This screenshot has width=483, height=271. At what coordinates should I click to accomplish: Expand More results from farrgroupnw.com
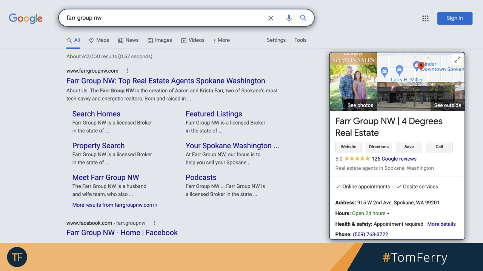pyautogui.click(x=115, y=205)
